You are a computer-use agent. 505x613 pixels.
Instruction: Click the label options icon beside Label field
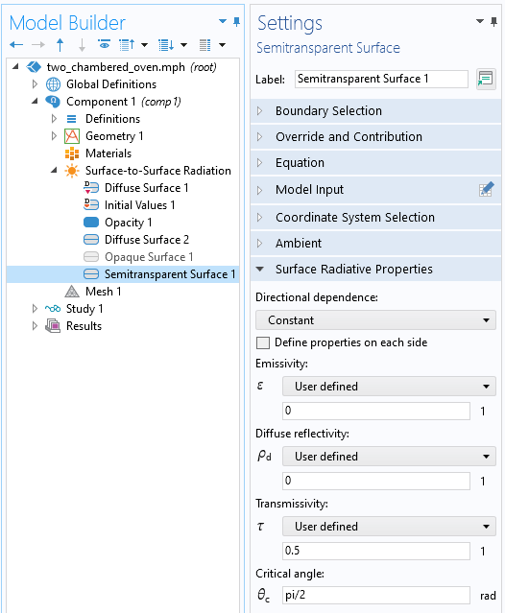[x=486, y=79]
